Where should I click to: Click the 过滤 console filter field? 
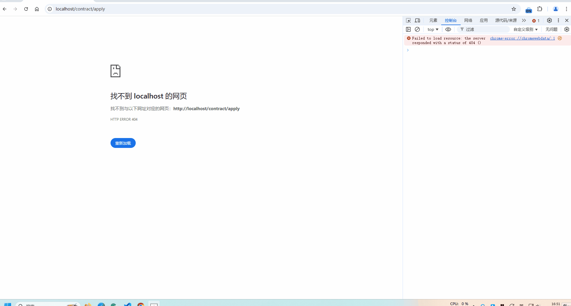[x=485, y=29]
